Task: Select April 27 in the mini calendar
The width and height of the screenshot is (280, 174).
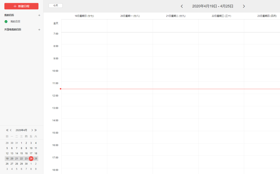Action: [12, 164]
